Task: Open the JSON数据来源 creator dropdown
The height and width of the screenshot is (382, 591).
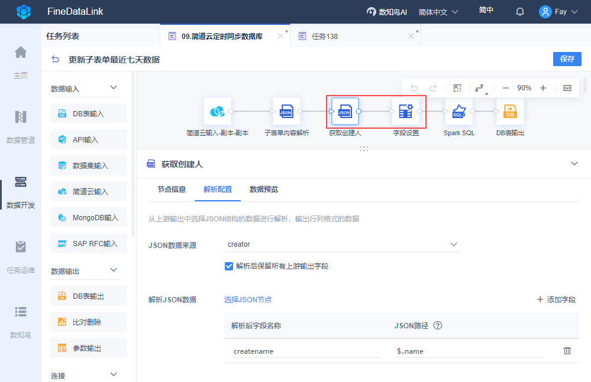Action: 343,244
